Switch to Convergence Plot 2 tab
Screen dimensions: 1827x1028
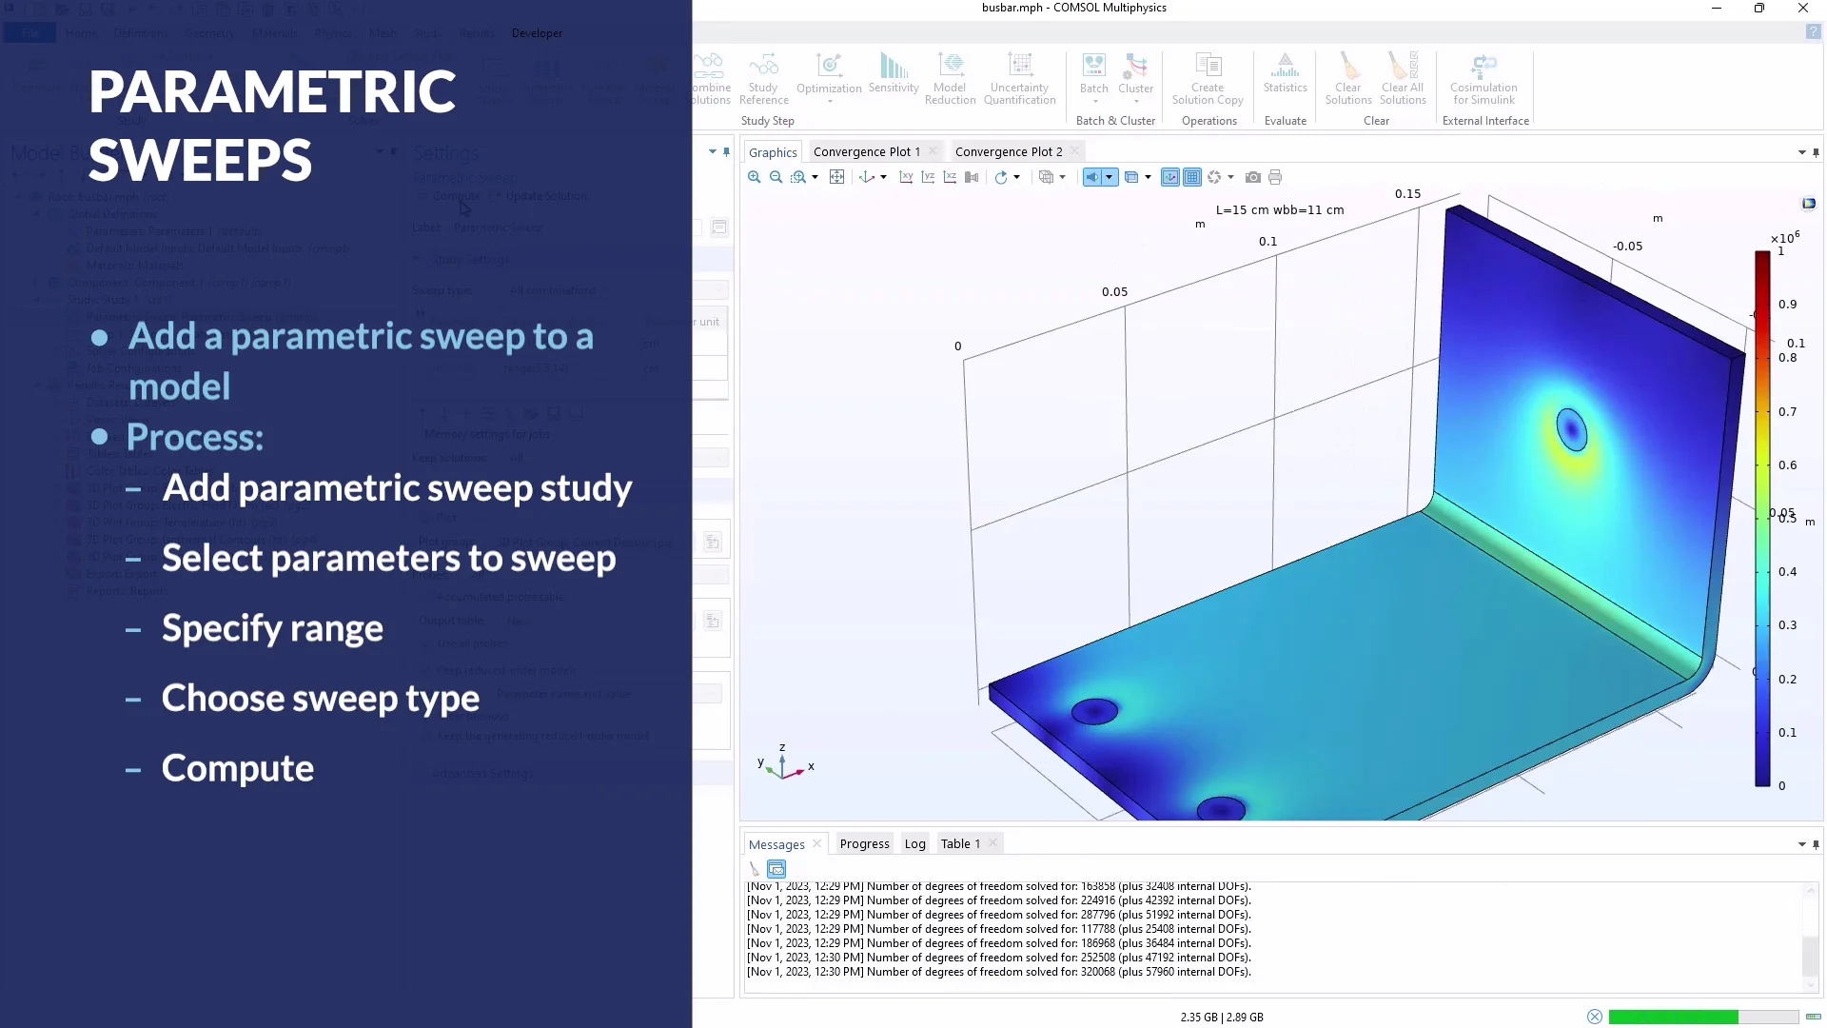click(1008, 151)
